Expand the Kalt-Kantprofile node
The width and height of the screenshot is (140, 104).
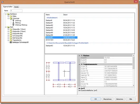tap(8, 38)
